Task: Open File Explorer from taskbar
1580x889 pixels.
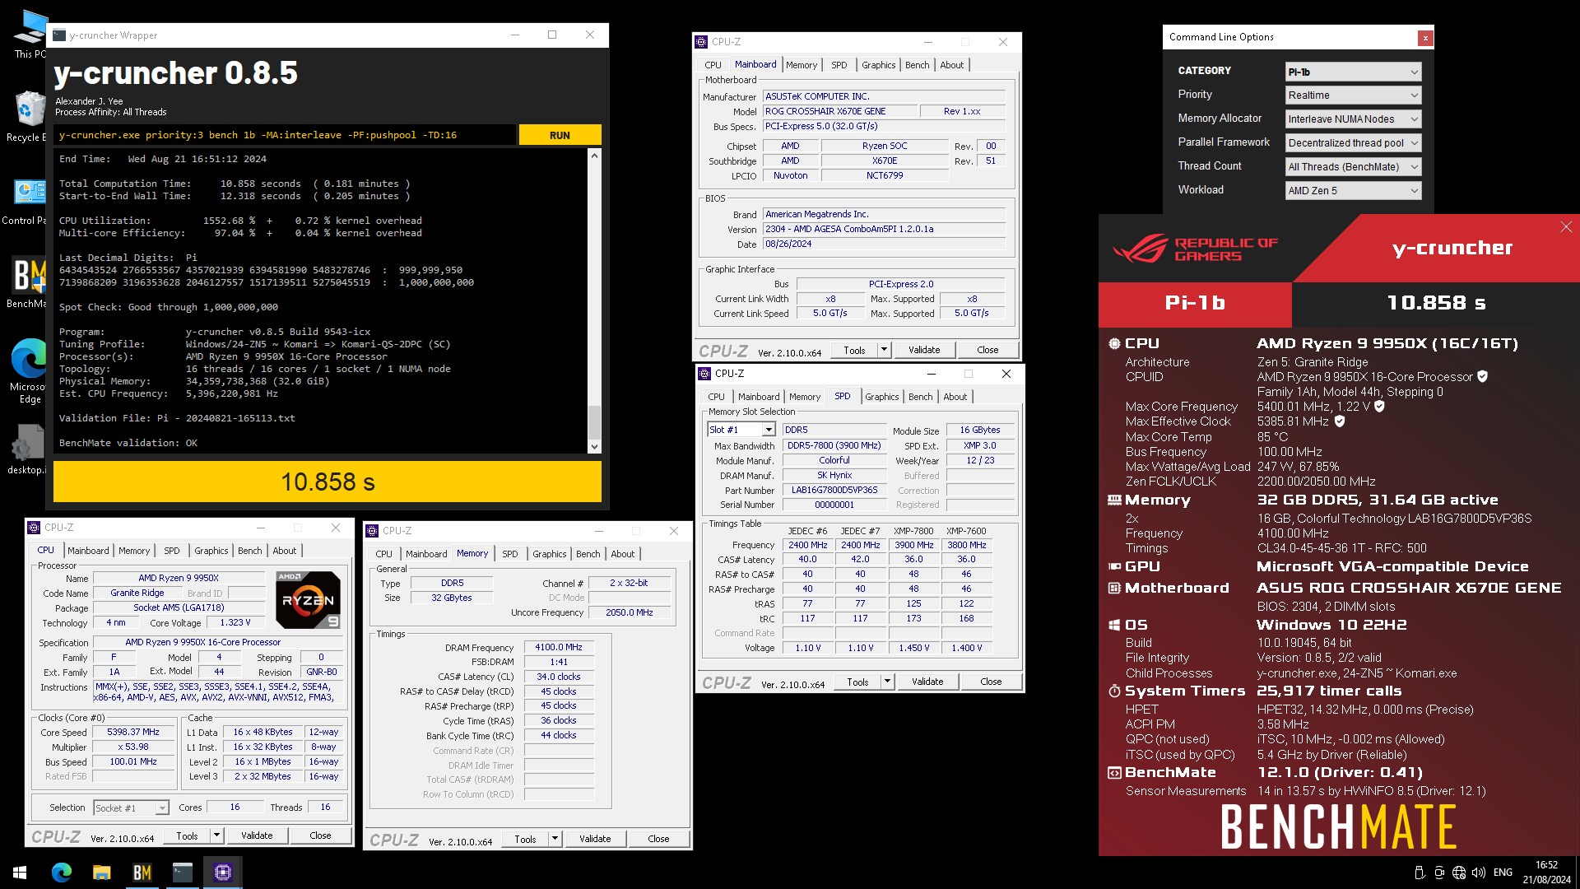Action: click(x=102, y=873)
